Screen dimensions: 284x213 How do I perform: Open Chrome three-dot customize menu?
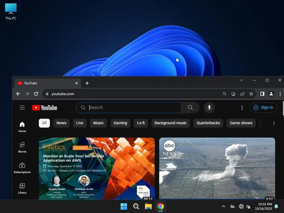point(280,94)
